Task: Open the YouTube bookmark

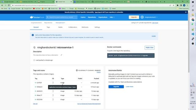Action: point(37,9)
